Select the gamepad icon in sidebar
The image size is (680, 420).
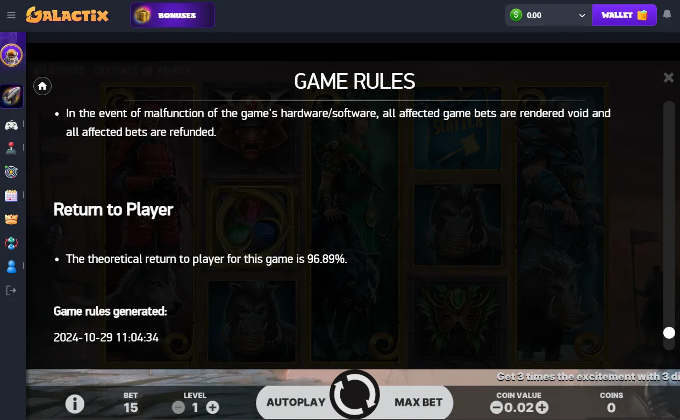click(11, 125)
